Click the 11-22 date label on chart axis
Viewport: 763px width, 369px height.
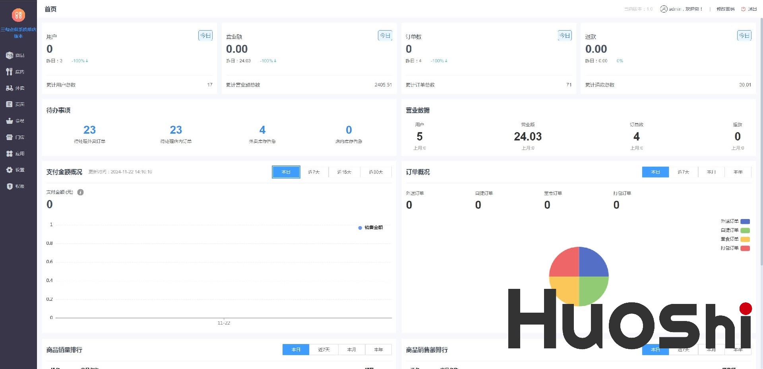(224, 323)
